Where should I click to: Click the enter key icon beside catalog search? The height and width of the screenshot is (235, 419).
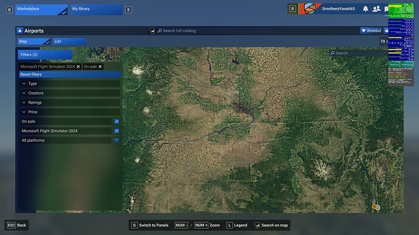pyautogui.click(x=152, y=31)
